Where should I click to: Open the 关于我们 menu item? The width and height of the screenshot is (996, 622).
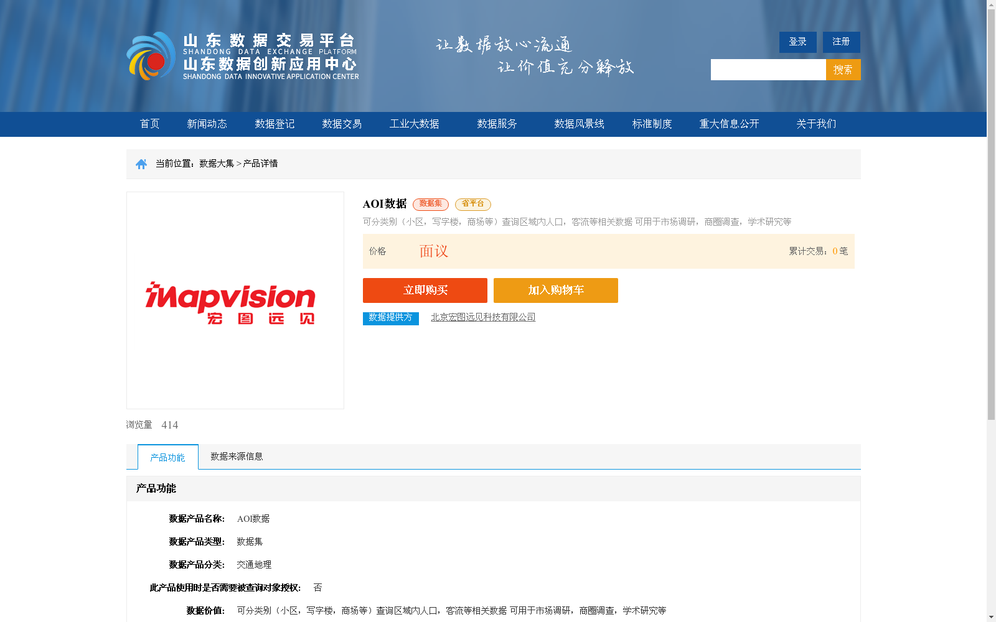pyautogui.click(x=816, y=124)
